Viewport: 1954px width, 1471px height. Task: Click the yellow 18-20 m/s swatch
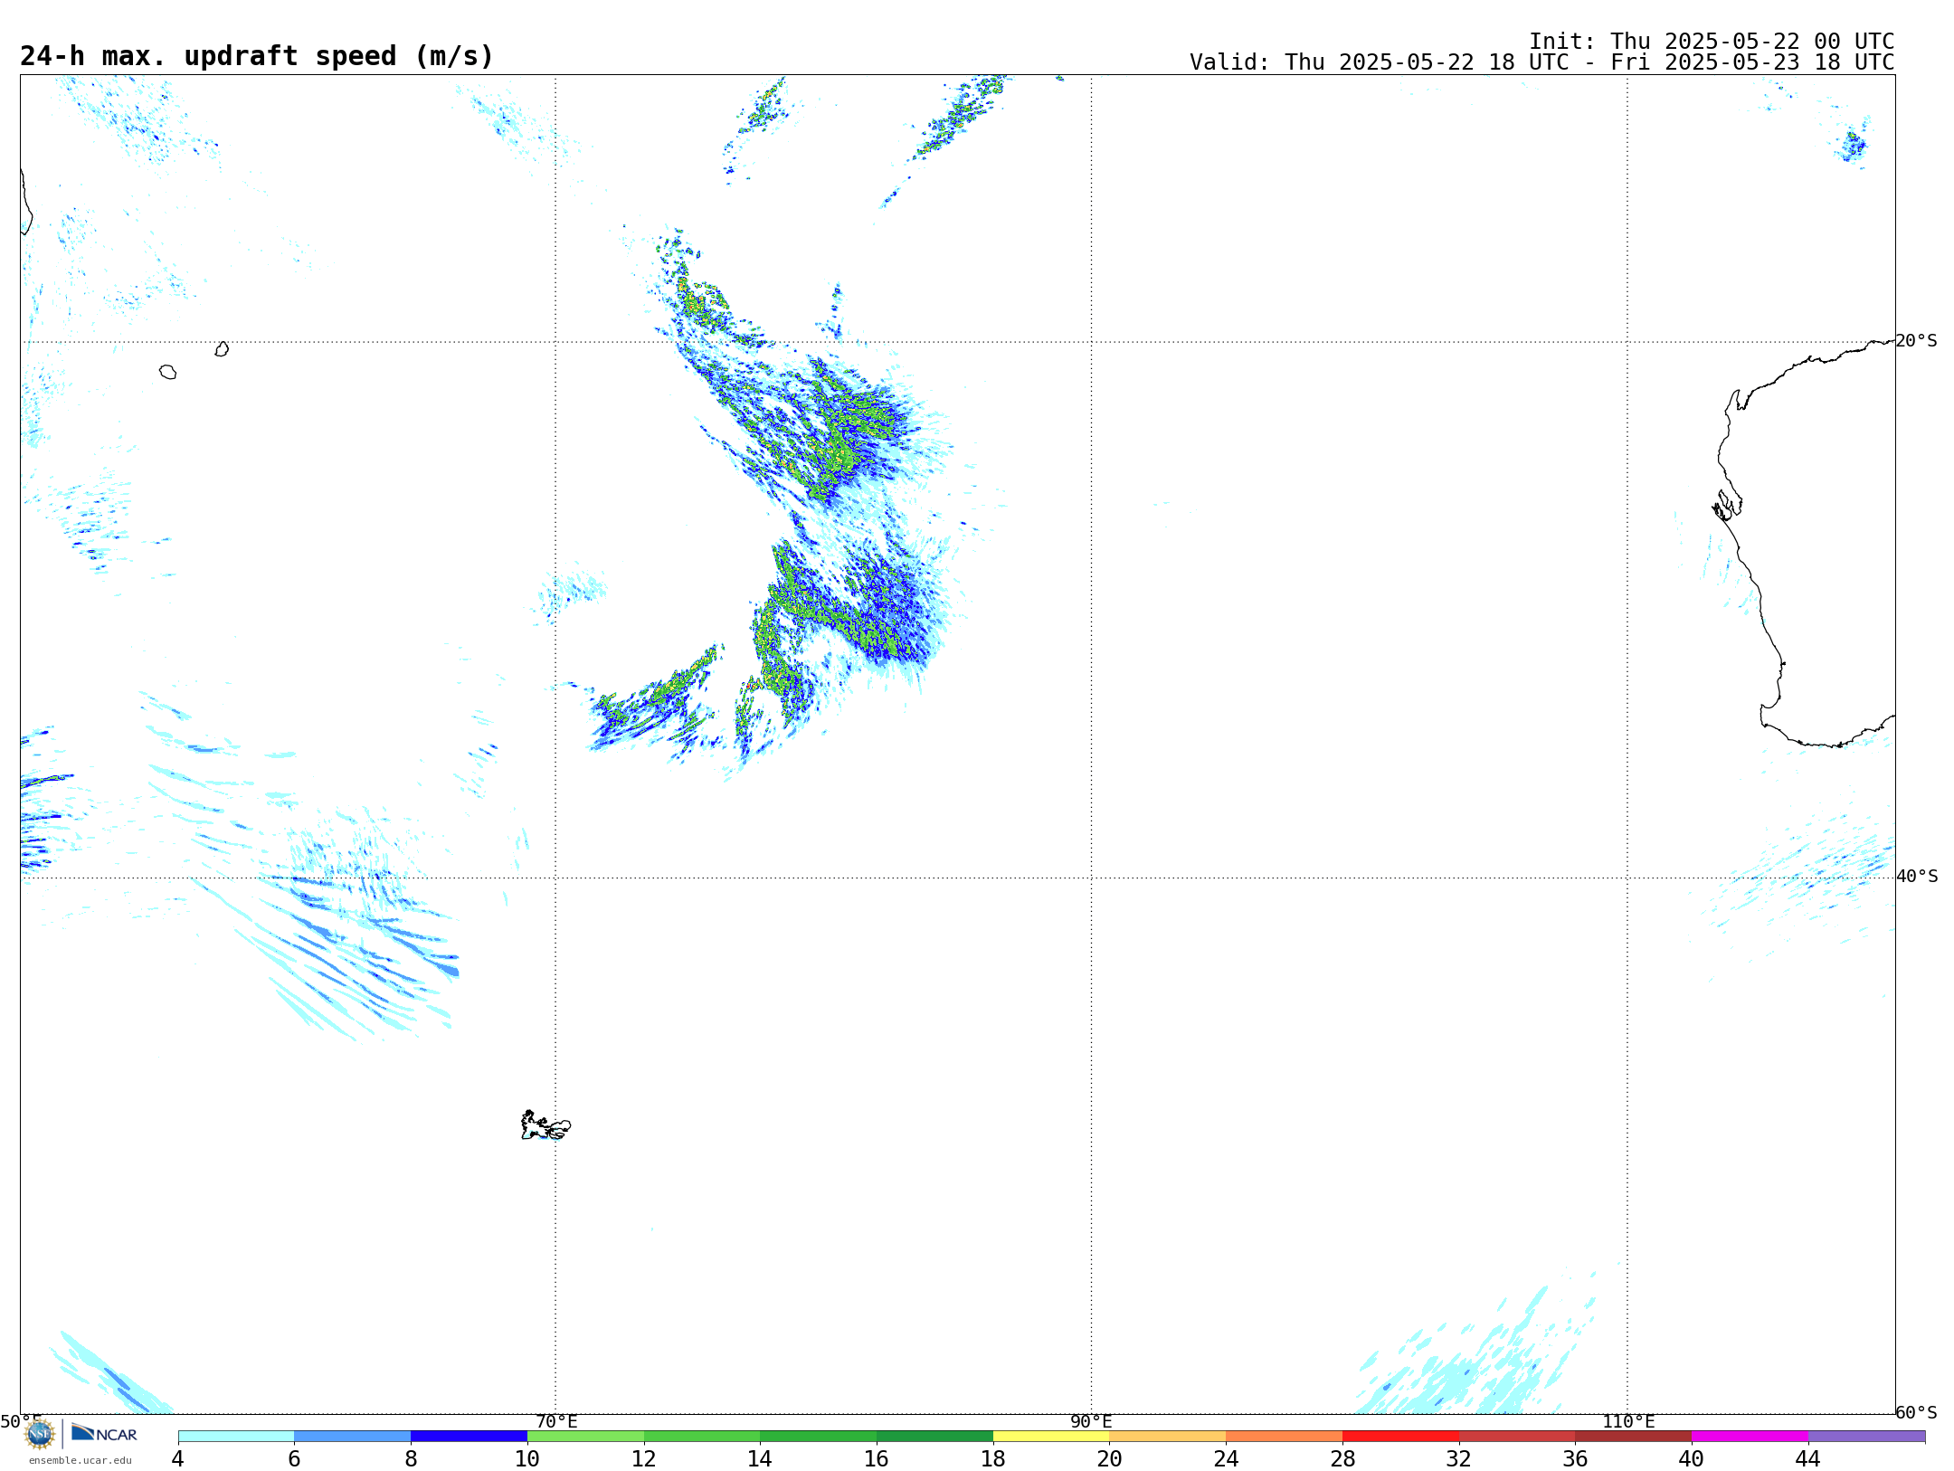[1051, 1437]
